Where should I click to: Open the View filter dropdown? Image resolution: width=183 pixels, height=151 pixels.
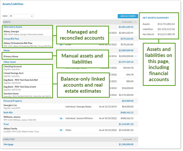[x=21, y=16]
